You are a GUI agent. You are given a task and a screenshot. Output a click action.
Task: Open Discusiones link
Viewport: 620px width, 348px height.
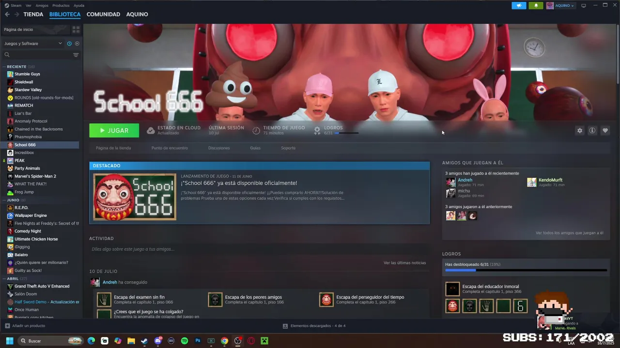(x=219, y=148)
